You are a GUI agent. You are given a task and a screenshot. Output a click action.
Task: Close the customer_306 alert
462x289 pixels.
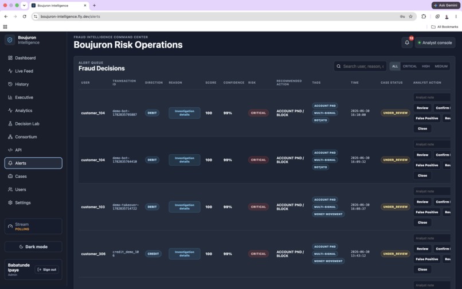[422, 270]
